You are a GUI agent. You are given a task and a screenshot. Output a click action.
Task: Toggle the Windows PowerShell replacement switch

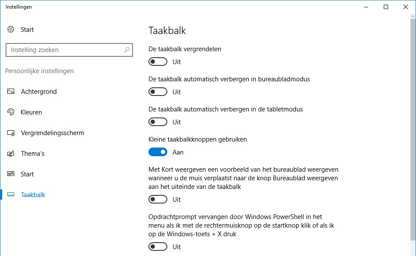point(158,247)
